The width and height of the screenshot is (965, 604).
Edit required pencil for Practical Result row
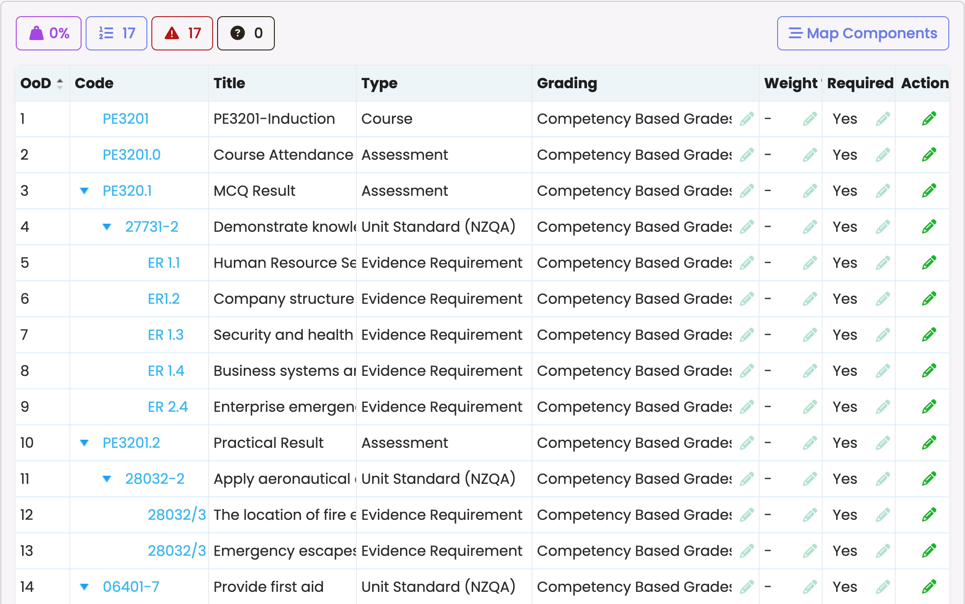[x=883, y=443]
